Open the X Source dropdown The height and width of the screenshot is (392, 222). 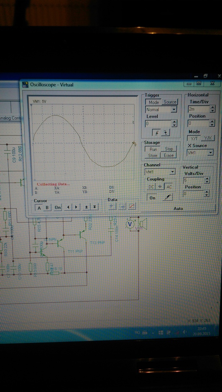(211, 152)
